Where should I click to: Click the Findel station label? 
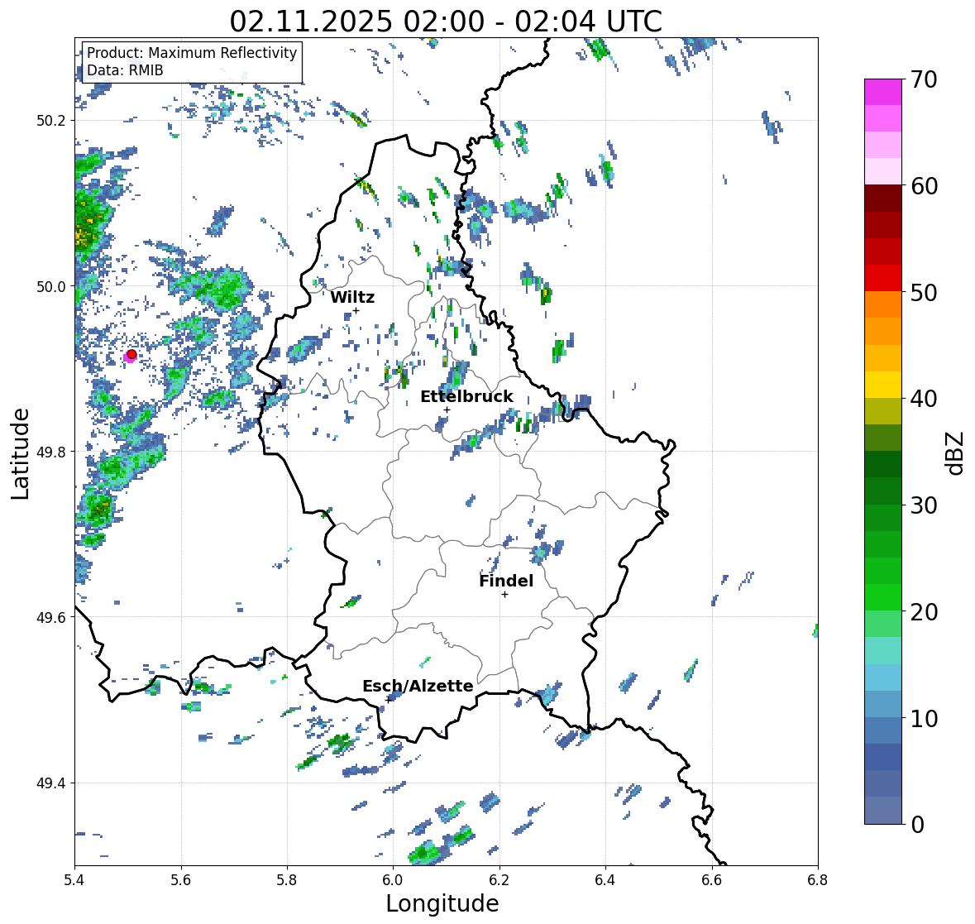[506, 581]
